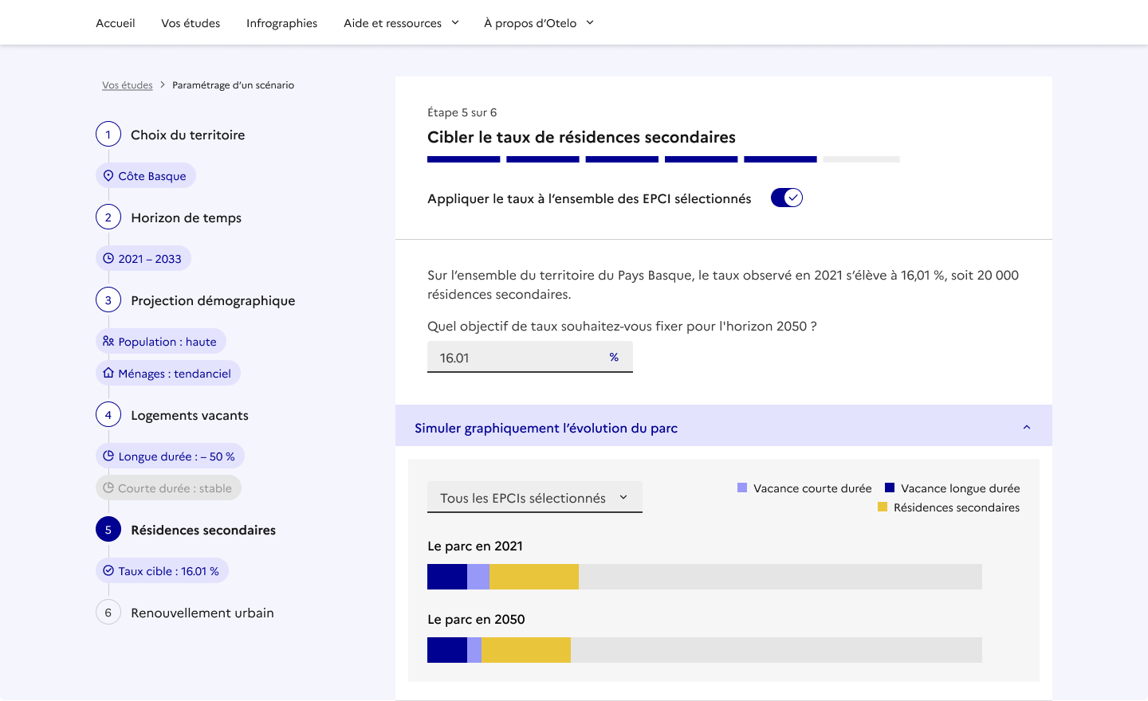Go to the Accueil page
This screenshot has height=701, width=1148.
[116, 23]
